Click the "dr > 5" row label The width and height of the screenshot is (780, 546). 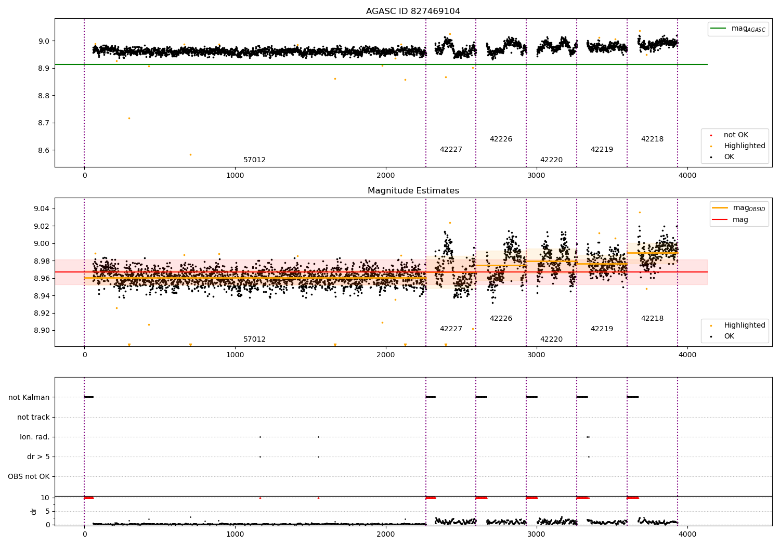(x=38, y=457)
